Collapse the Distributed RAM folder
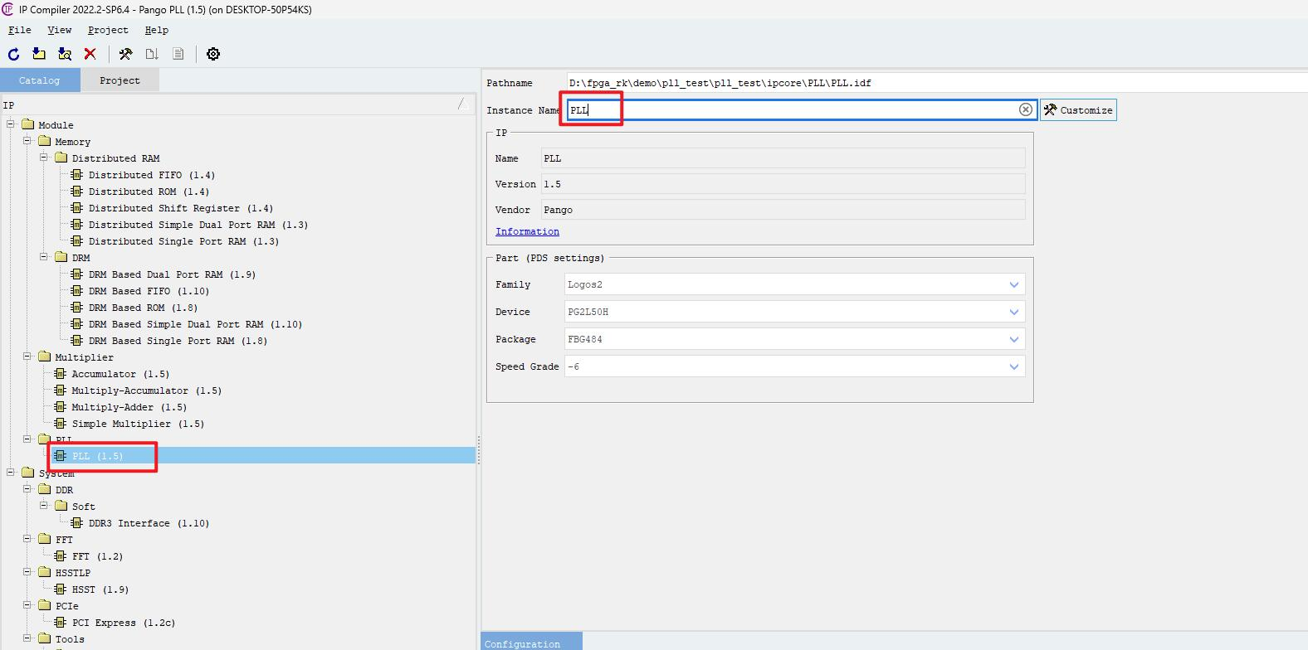The width and height of the screenshot is (1308, 650). click(x=44, y=158)
